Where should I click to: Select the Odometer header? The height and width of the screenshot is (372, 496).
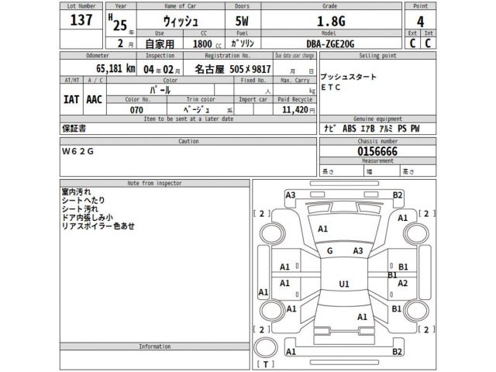[98, 56]
